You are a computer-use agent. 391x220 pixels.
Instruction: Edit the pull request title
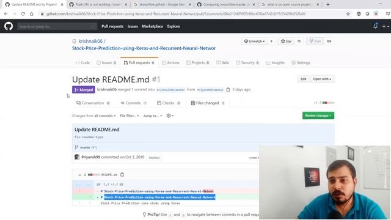tap(303, 79)
